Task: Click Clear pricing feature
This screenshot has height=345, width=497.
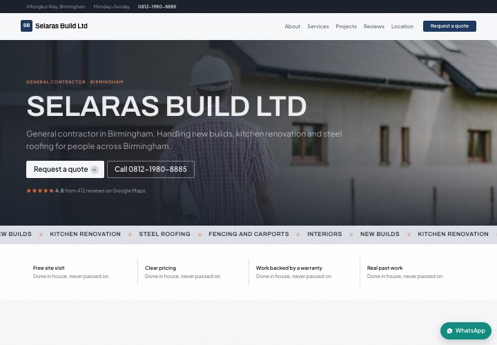Action: coord(182,272)
